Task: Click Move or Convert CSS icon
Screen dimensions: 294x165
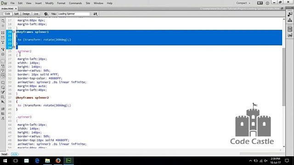Action: 3,102
